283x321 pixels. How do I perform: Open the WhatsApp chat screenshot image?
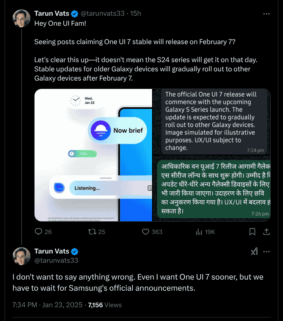tap(211, 155)
